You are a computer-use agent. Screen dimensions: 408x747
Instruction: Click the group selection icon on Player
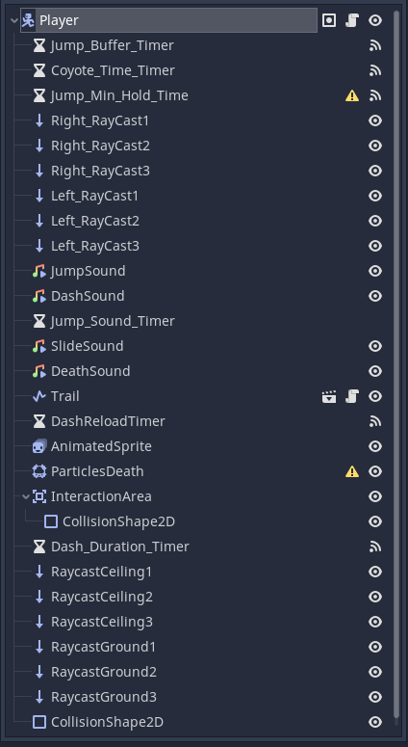[329, 20]
